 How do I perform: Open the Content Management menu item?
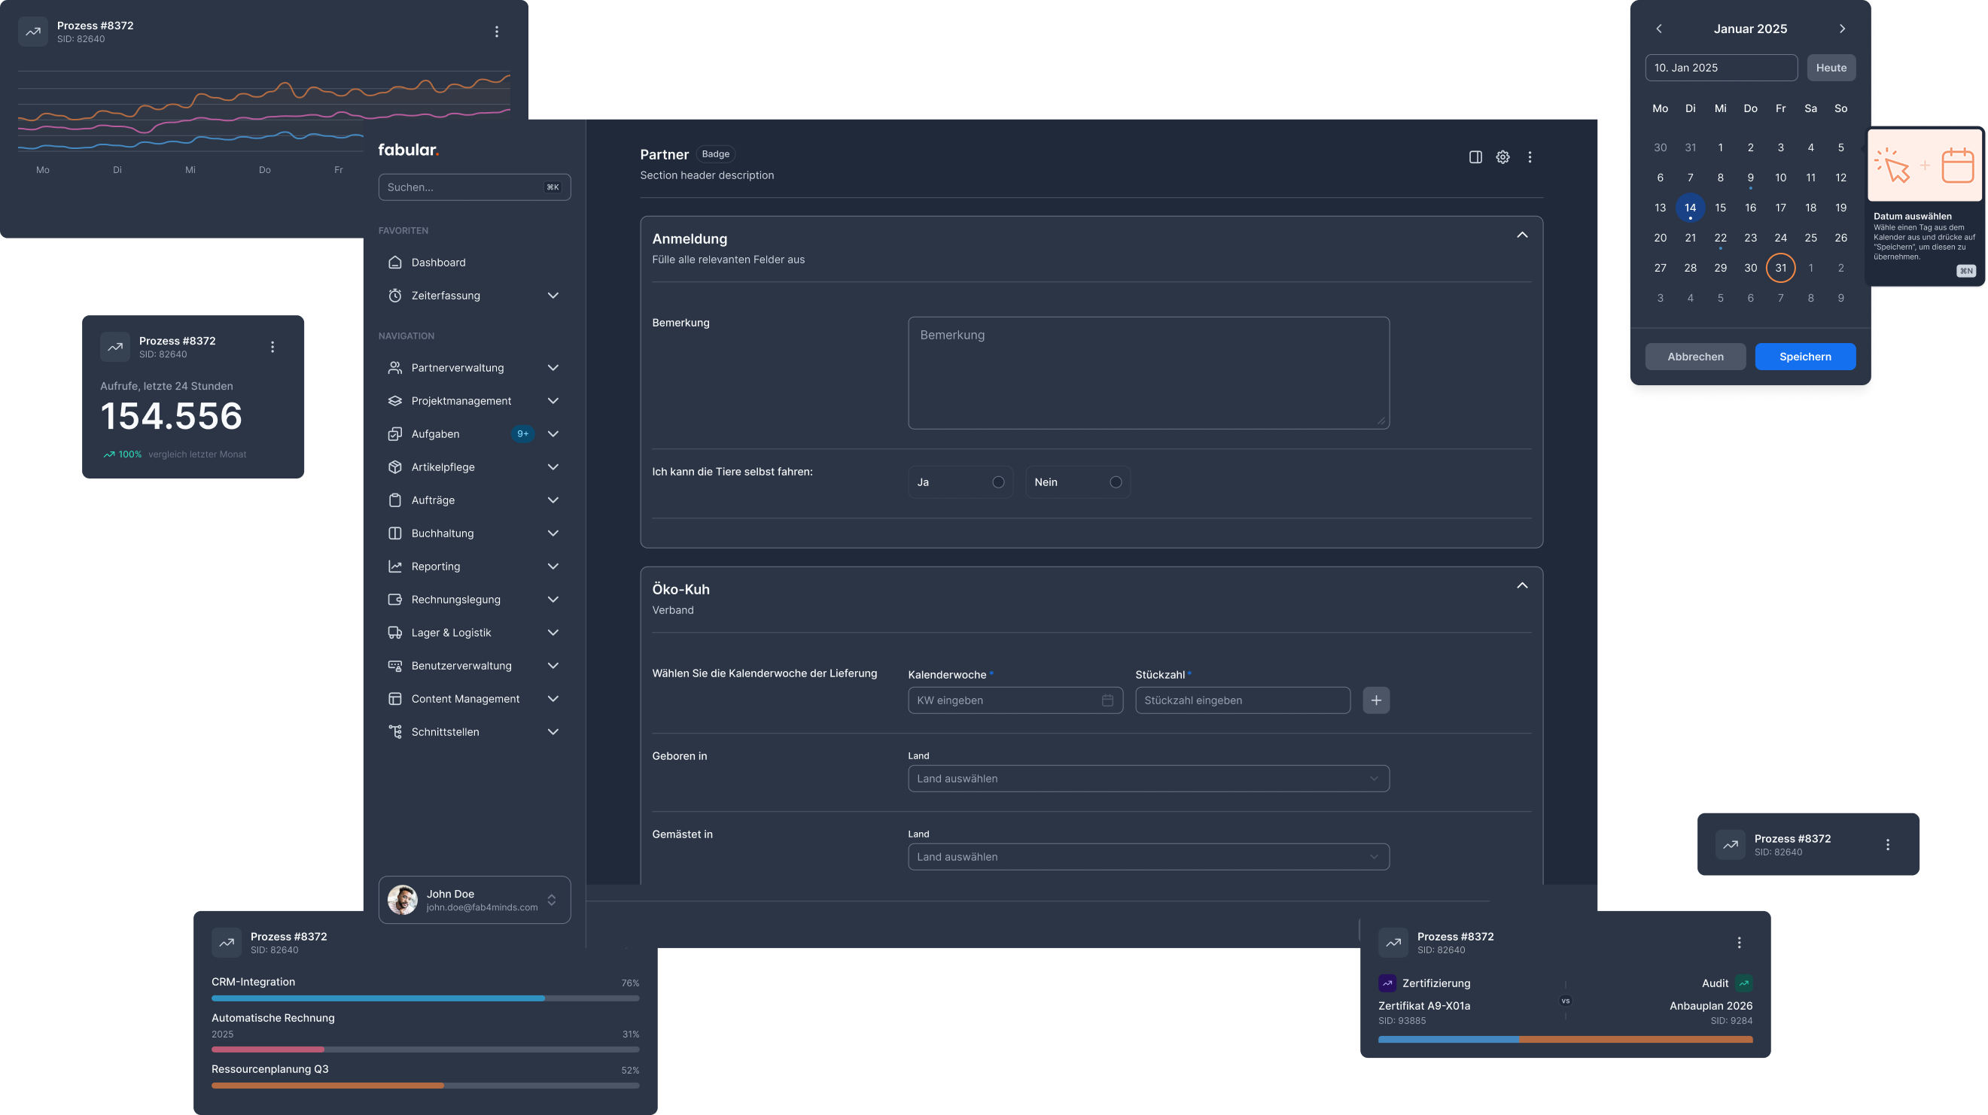click(473, 699)
